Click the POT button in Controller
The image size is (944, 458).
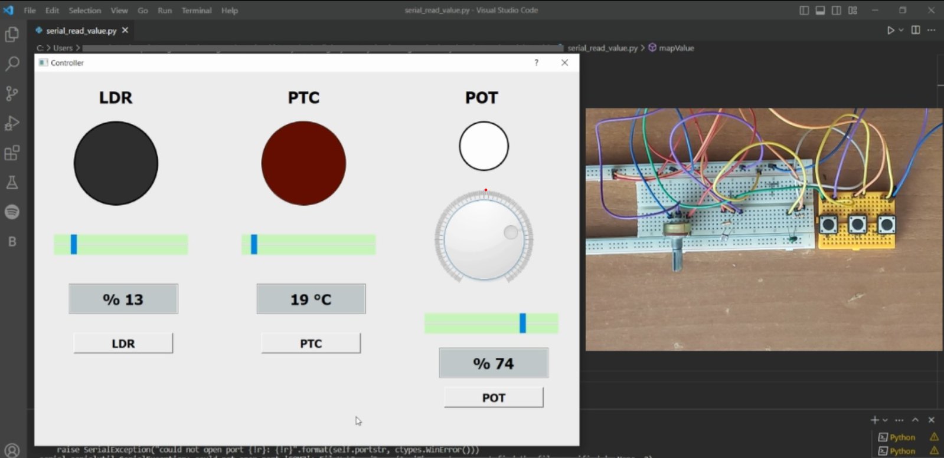coord(494,397)
